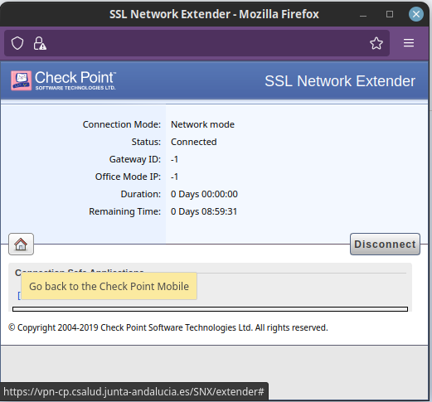Click the 'Office Mode IP:' label
This screenshot has width=432, height=402.
[x=128, y=177]
